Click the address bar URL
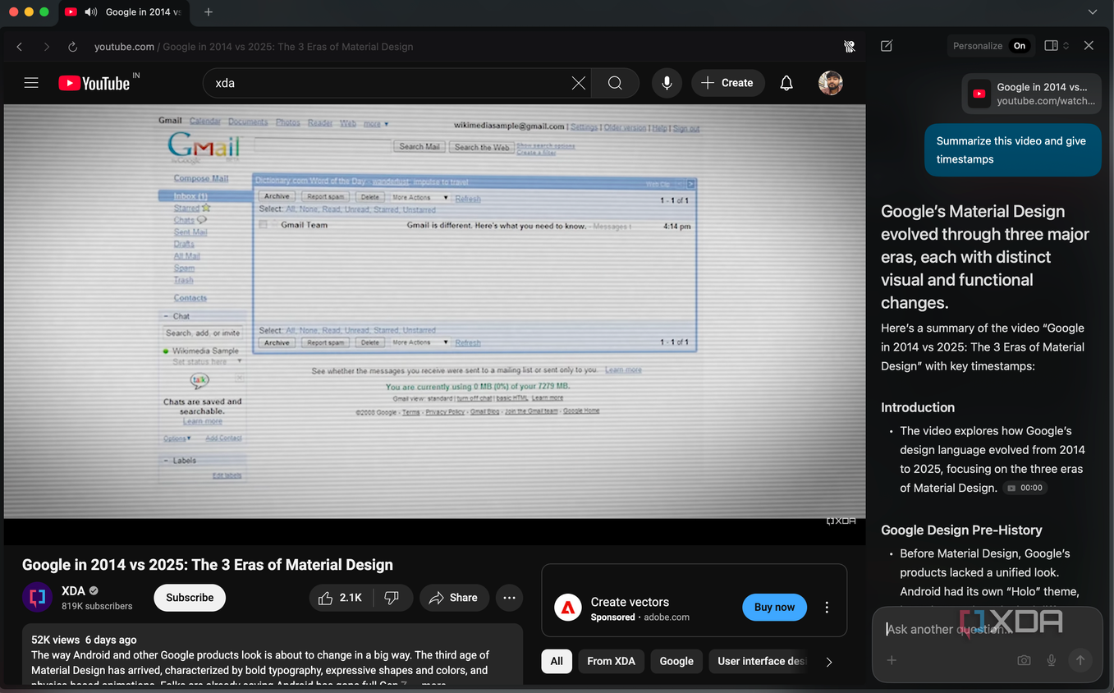Viewport: 1114px width, 693px height. coord(254,47)
